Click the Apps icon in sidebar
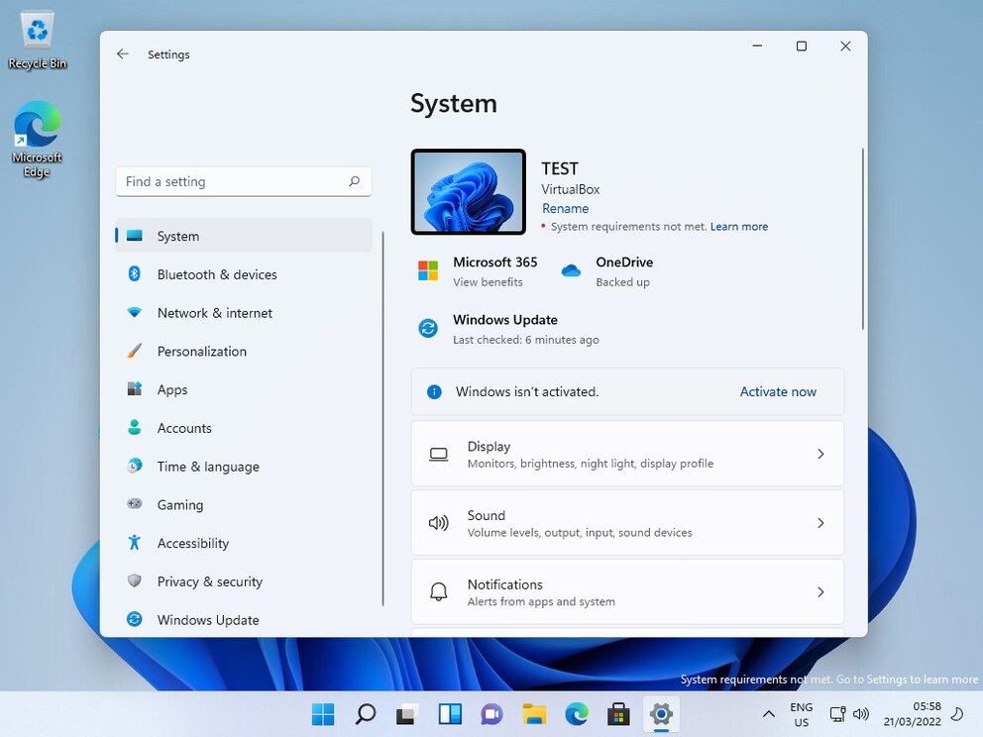Image resolution: width=983 pixels, height=737 pixels. pos(134,388)
